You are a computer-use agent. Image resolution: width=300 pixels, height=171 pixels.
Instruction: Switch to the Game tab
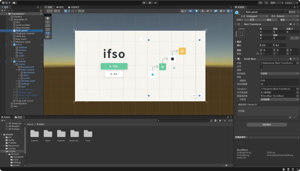point(60,7)
